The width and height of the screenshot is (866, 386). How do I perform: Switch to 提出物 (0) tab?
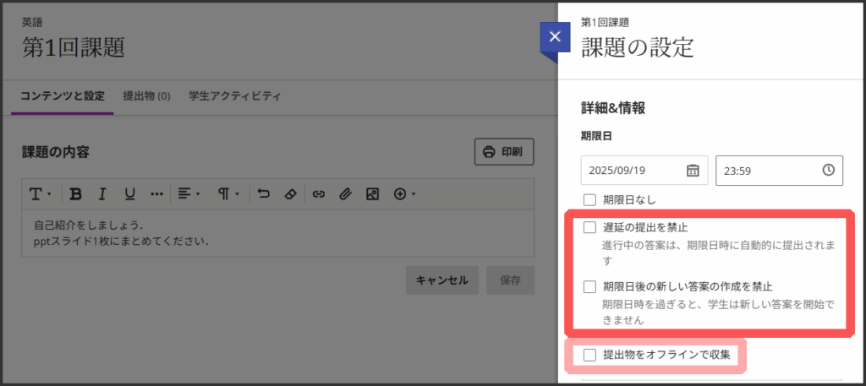(x=146, y=96)
